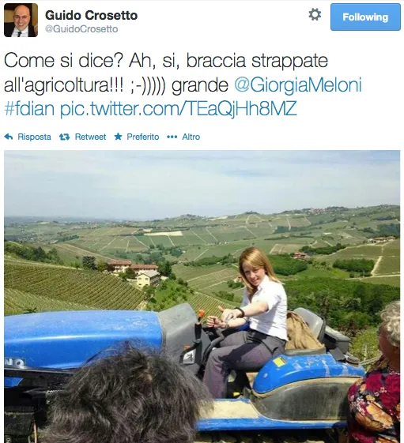Open the gear settings icon
The width and height of the screenshot is (404, 443).
tap(315, 14)
